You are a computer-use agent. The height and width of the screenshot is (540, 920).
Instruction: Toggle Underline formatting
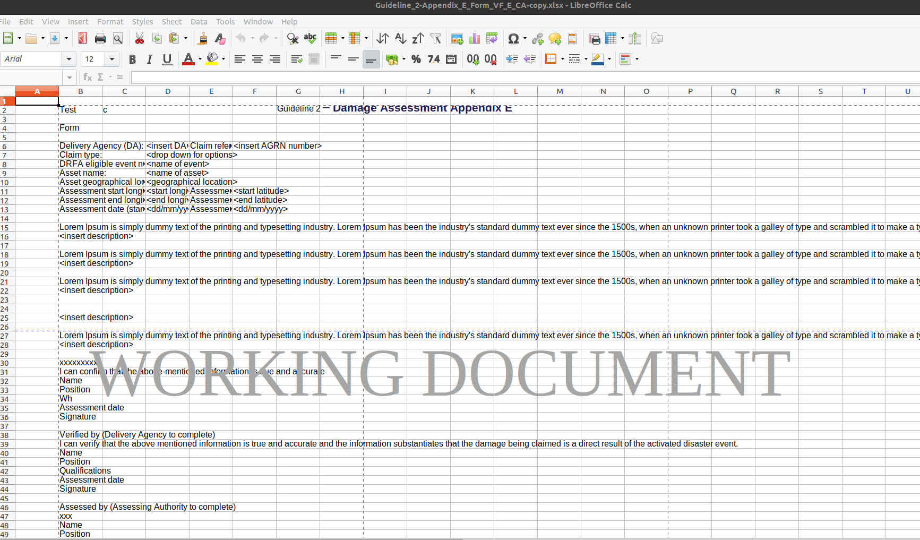(x=167, y=59)
